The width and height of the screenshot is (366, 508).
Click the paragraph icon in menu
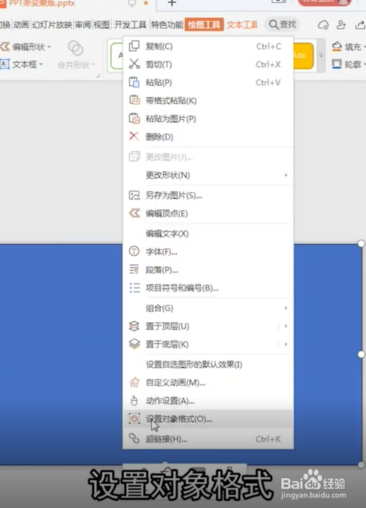coord(135,270)
